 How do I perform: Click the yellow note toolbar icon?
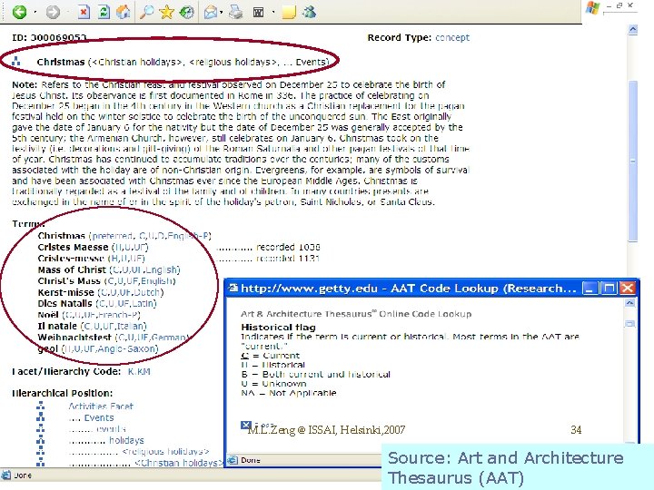pos(289,12)
